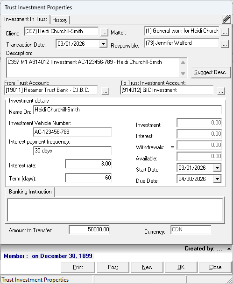The width and height of the screenshot is (233, 284).
Task: Click the description scrollbar down arrow
Action: coord(183,74)
